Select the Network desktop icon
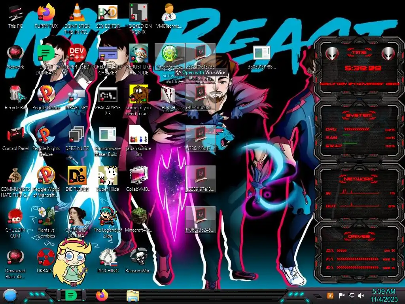The height and width of the screenshot is (304, 405). pos(15,57)
